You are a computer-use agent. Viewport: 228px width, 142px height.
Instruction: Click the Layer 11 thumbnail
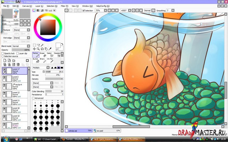(x=9, y=102)
